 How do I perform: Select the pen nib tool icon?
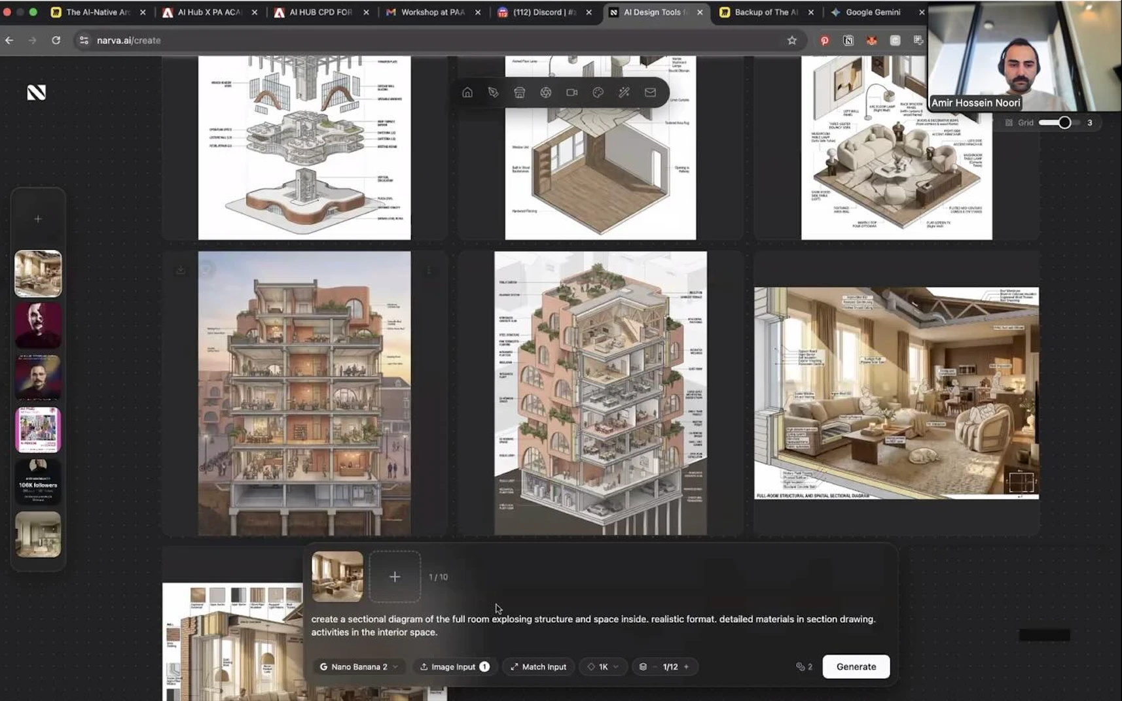tap(494, 93)
